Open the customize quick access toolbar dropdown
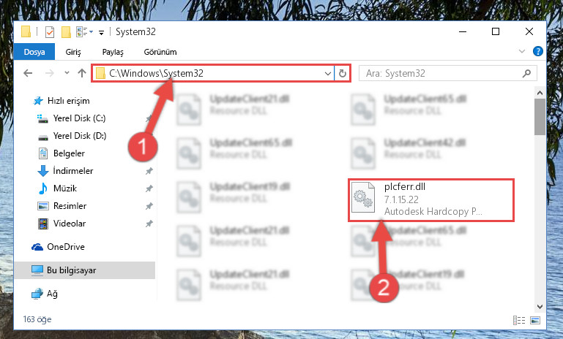 click(102, 33)
